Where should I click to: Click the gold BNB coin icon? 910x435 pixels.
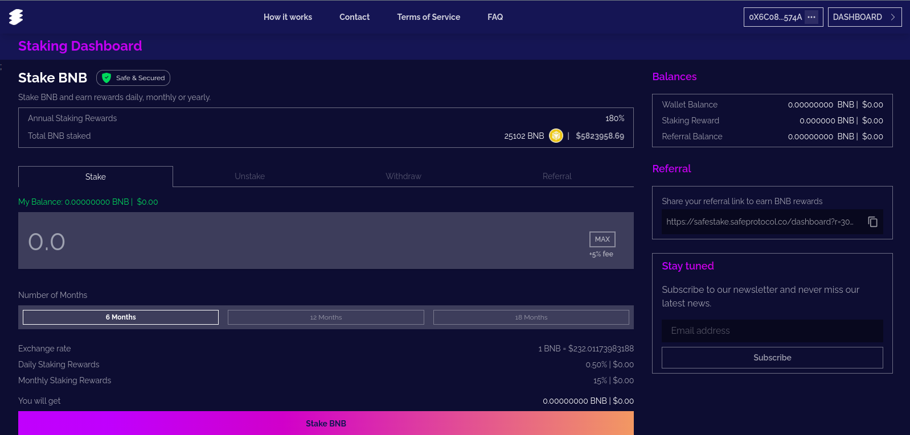tap(556, 136)
